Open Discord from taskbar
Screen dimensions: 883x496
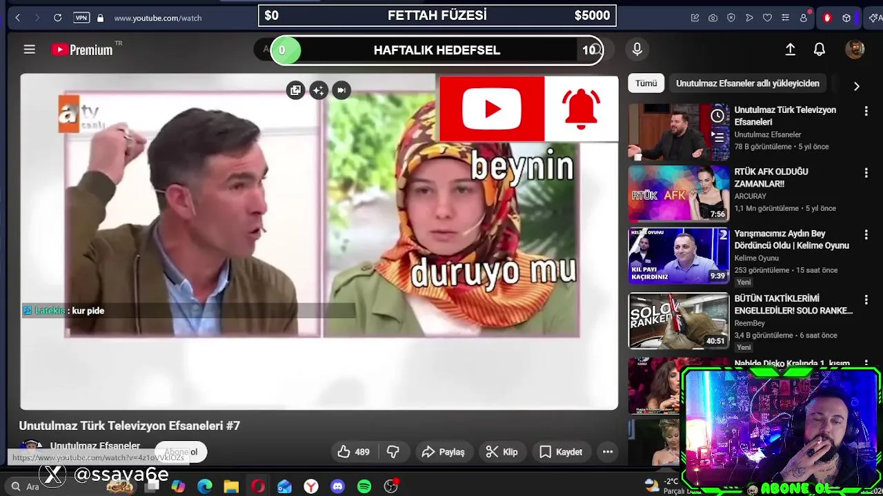pyautogui.click(x=337, y=486)
